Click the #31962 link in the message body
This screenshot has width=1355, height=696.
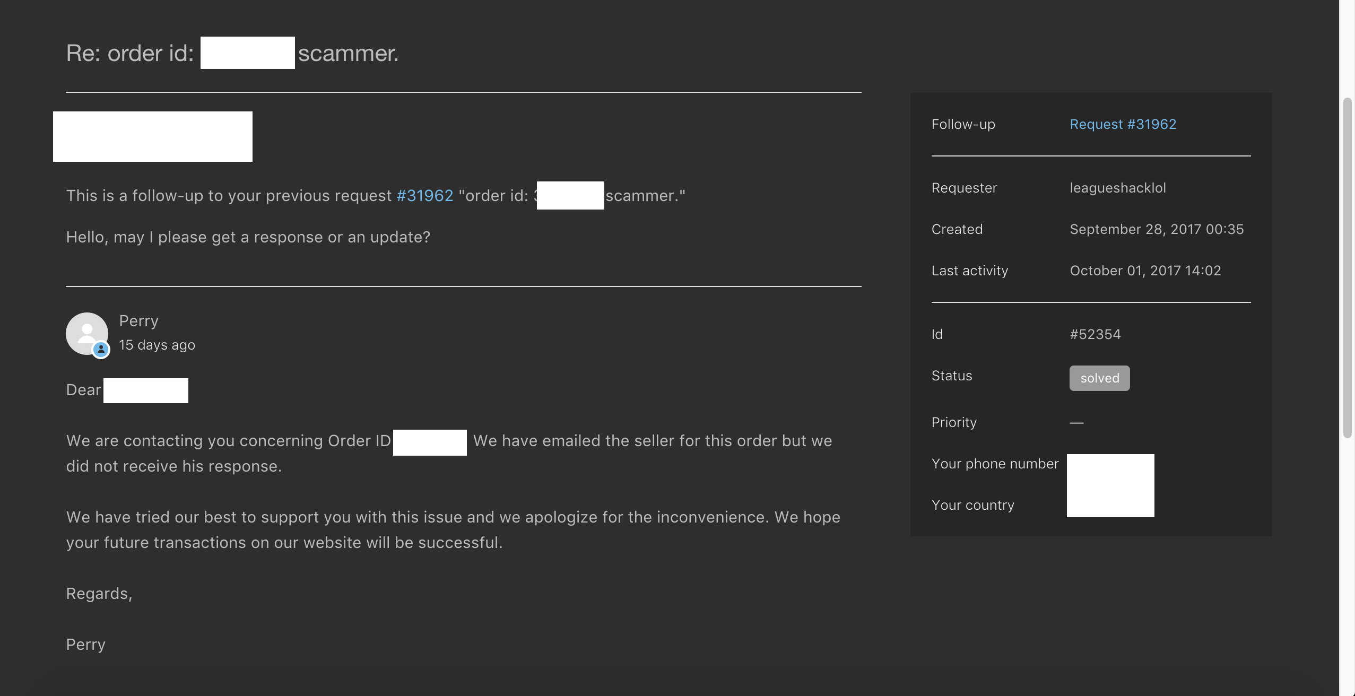click(424, 196)
